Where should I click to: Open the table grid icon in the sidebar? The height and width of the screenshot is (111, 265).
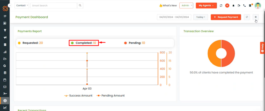(x=5, y=73)
